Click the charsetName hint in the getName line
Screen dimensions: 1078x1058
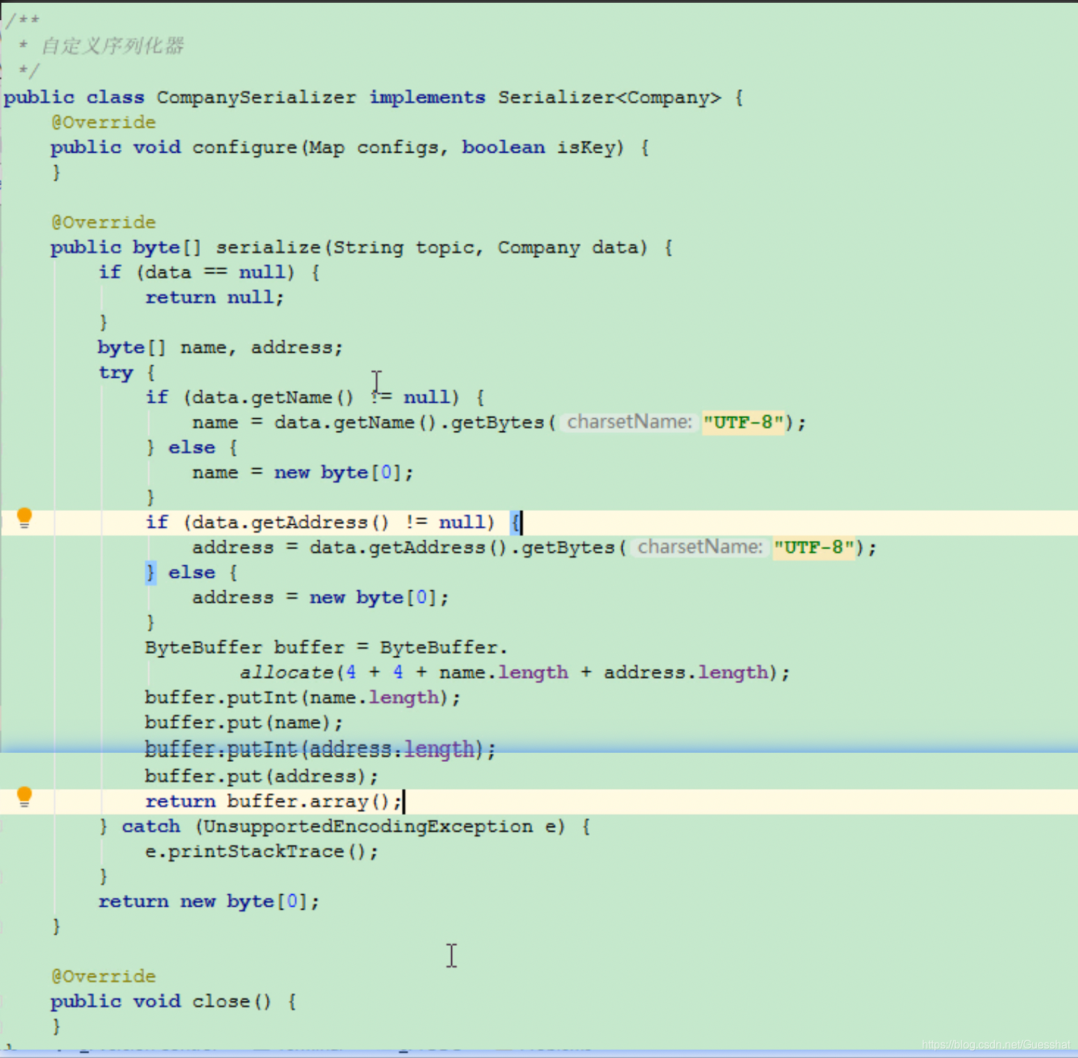tap(629, 422)
